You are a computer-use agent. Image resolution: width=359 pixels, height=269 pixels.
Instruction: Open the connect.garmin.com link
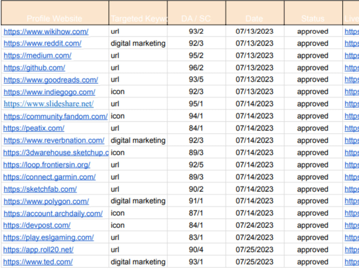coord(50,177)
